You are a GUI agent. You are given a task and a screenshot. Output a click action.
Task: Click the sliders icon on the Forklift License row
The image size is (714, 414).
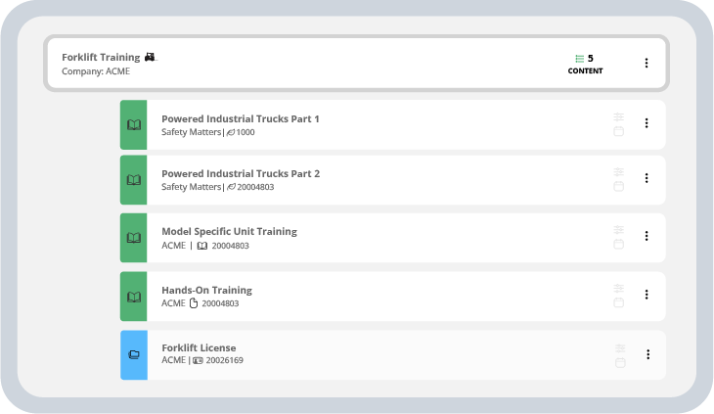pyautogui.click(x=618, y=347)
